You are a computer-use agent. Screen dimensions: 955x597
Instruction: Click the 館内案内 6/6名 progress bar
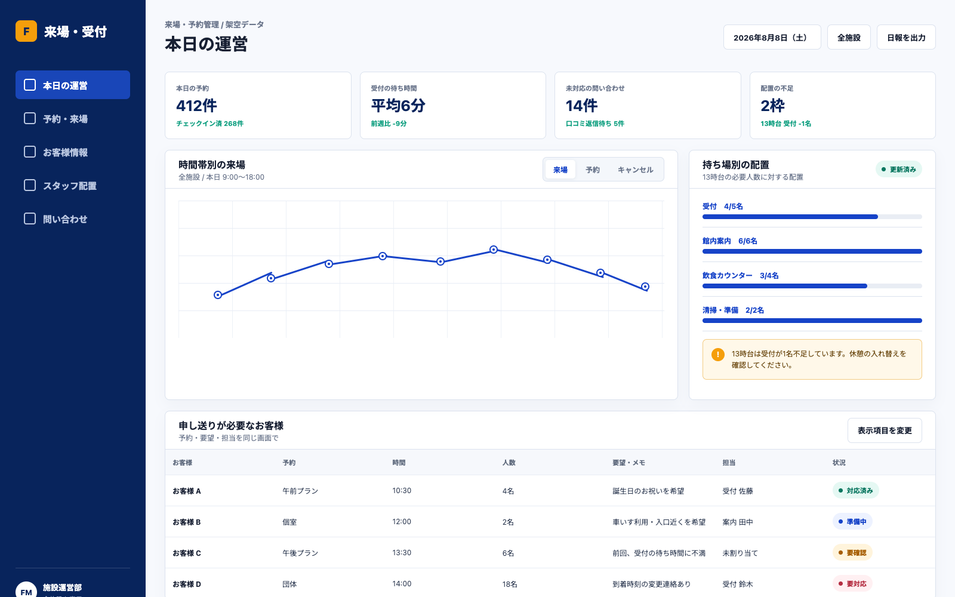[x=812, y=251]
